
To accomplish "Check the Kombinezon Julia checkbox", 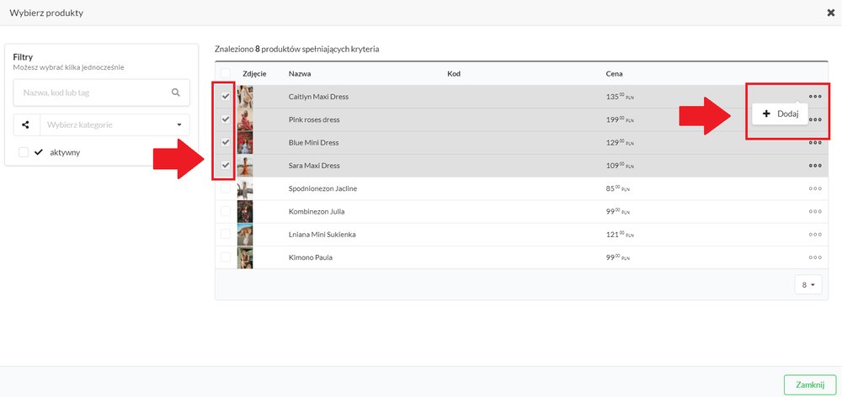I will (x=226, y=211).
